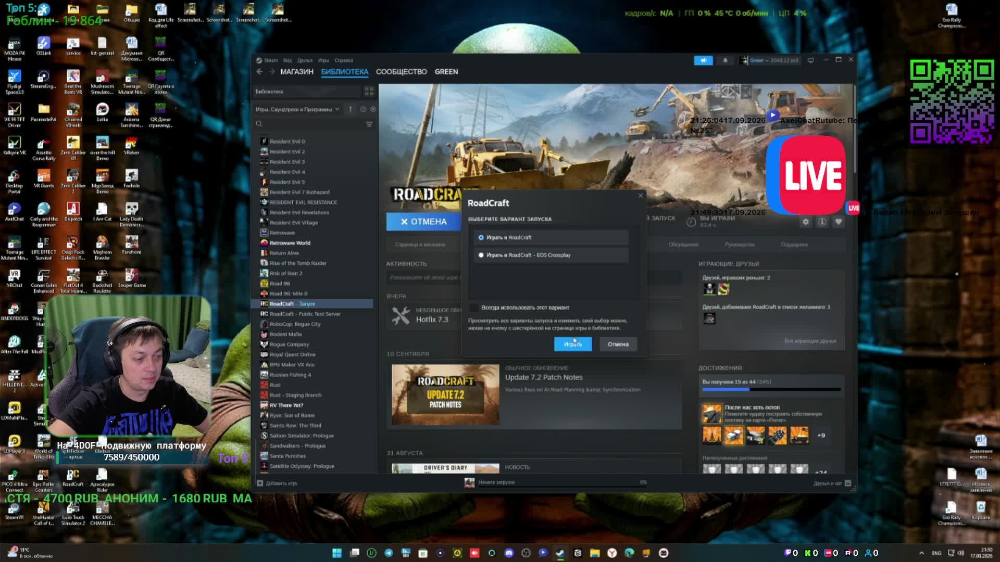The width and height of the screenshot is (1000, 562).
Task: Open Steam from the taskbar
Action: [x=560, y=553]
